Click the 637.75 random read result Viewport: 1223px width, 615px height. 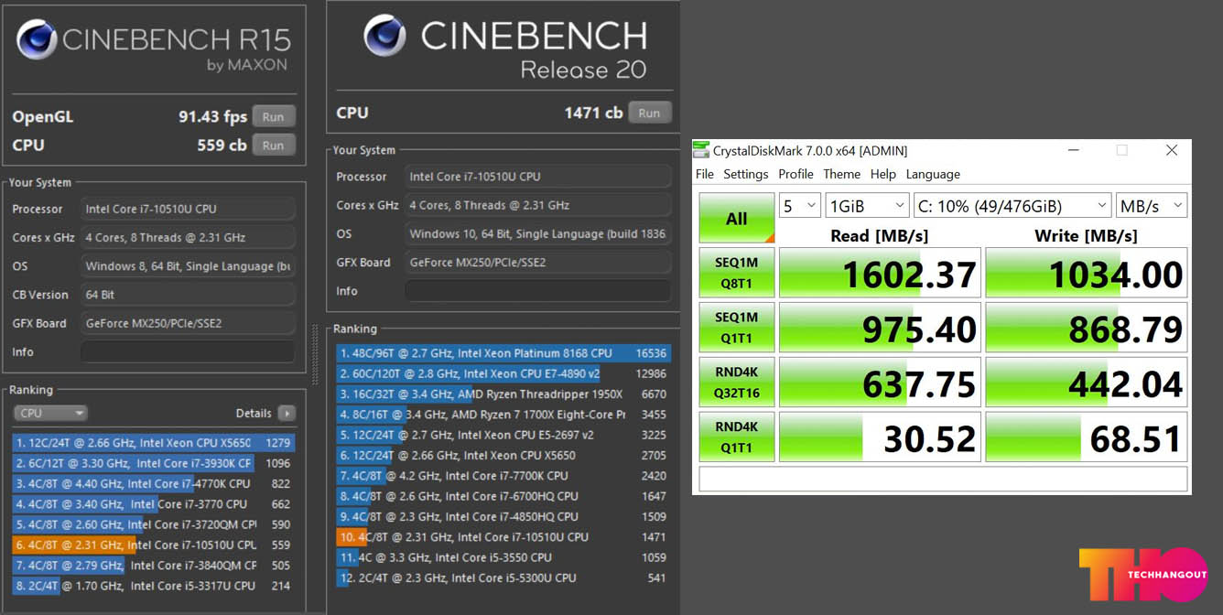[880, 383]
